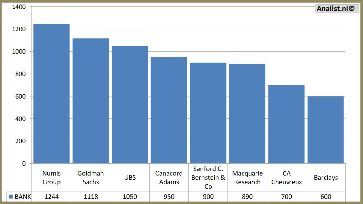Select the Goldman Sachs axis label

point(91,178)
